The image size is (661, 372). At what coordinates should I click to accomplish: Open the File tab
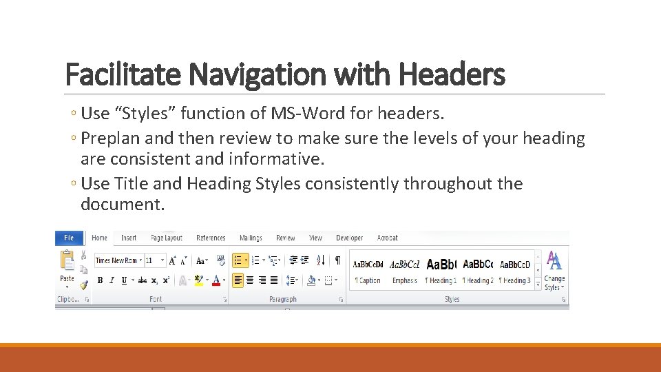click(x=69, y=238)
